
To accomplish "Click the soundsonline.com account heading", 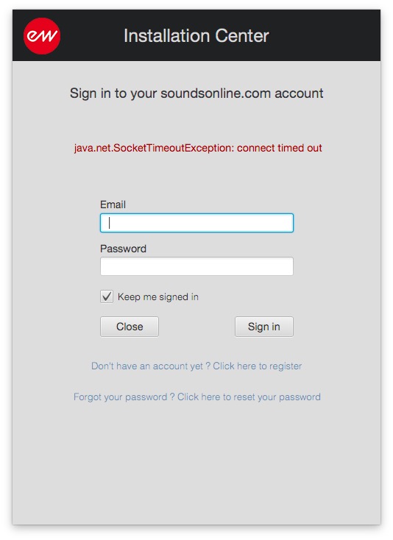I will (x=196, y=93).
